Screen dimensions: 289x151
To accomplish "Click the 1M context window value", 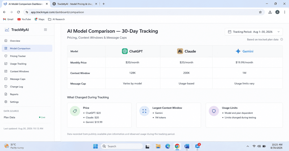I will 244,73.
